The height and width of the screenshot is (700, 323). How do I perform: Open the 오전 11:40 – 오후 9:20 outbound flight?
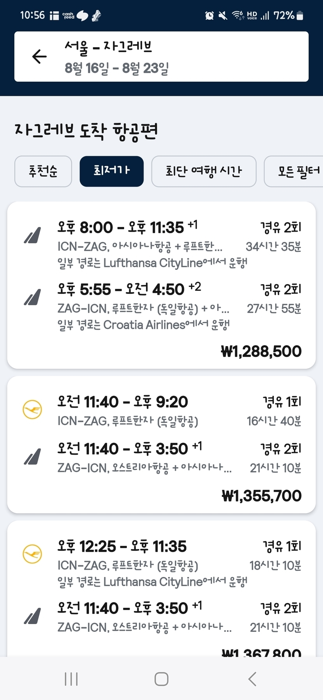click(x=123, y=402)
